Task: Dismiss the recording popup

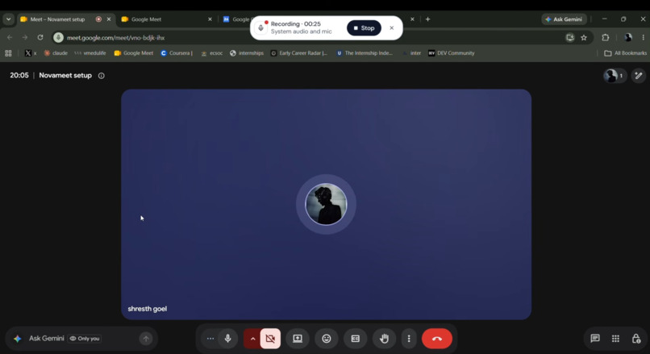Action: point(391,28)
